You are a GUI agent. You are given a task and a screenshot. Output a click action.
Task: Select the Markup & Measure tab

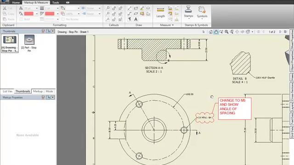click(x=36, y=3)
